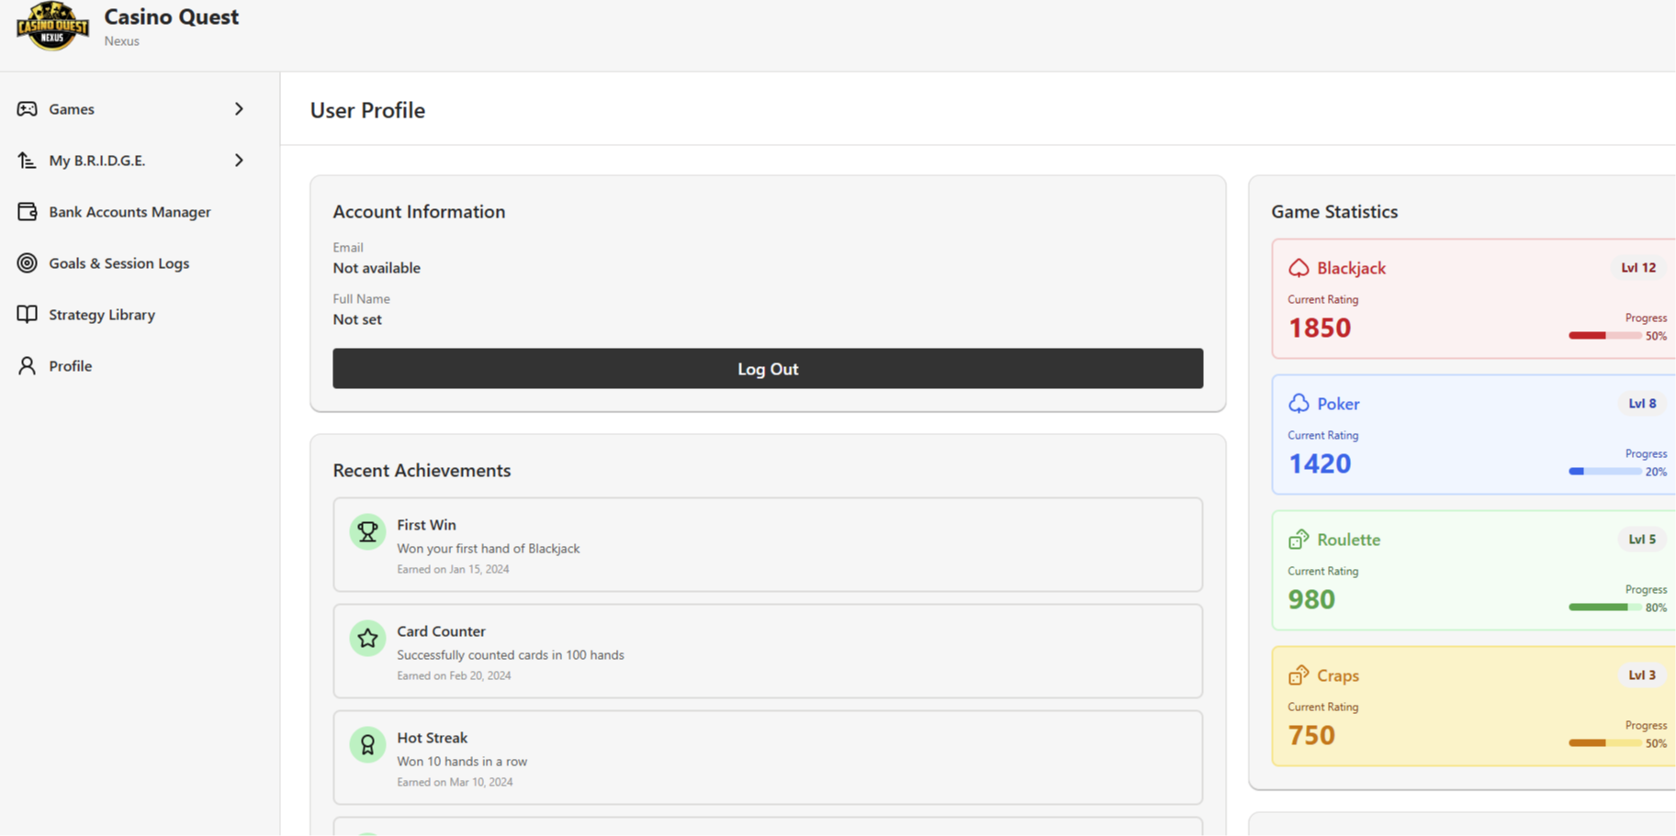Viewport: 1676px width, 836px height.
Task: Click the Roulette progress bar
Action: [x=1604, y=607]
